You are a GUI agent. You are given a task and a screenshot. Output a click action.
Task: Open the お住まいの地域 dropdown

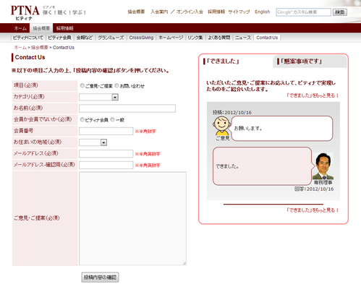coord(93,142)
